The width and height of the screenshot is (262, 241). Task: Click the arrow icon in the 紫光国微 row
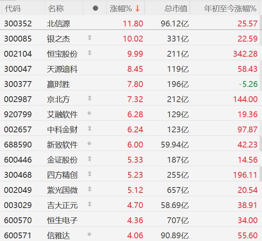(90, 189)
